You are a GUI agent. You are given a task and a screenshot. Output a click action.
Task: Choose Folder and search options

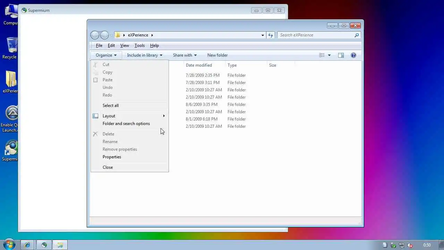tap(129, 124)
